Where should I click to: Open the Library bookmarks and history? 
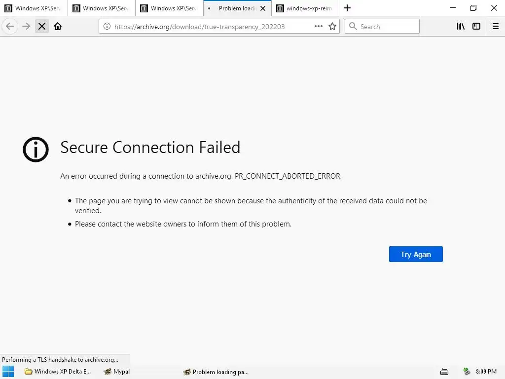461,27
